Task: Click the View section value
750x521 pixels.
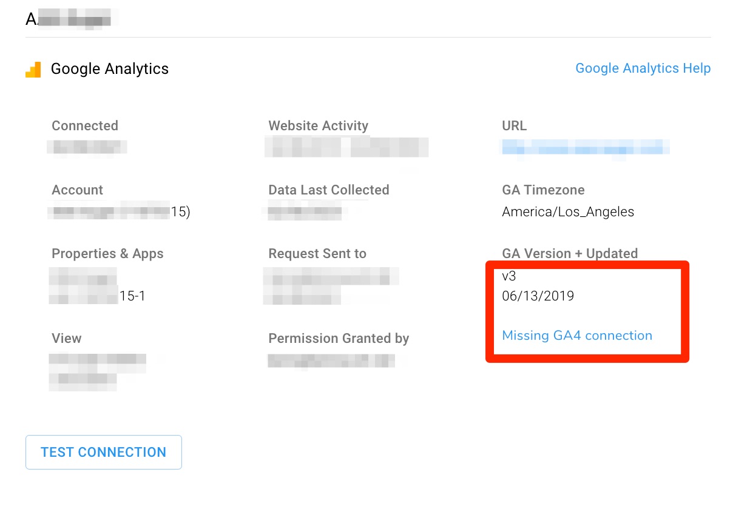Action: [x=97, y=371]
